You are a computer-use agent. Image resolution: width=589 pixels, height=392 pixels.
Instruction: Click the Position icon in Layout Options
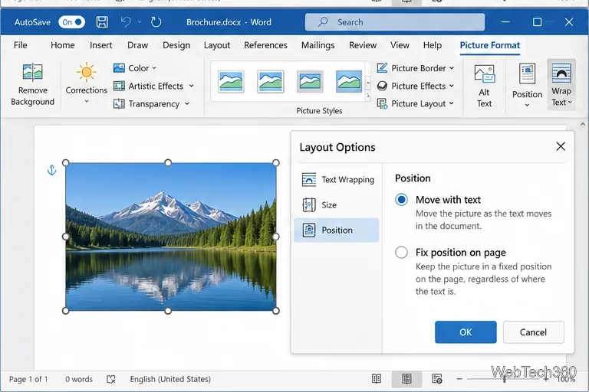coord(309,230)
